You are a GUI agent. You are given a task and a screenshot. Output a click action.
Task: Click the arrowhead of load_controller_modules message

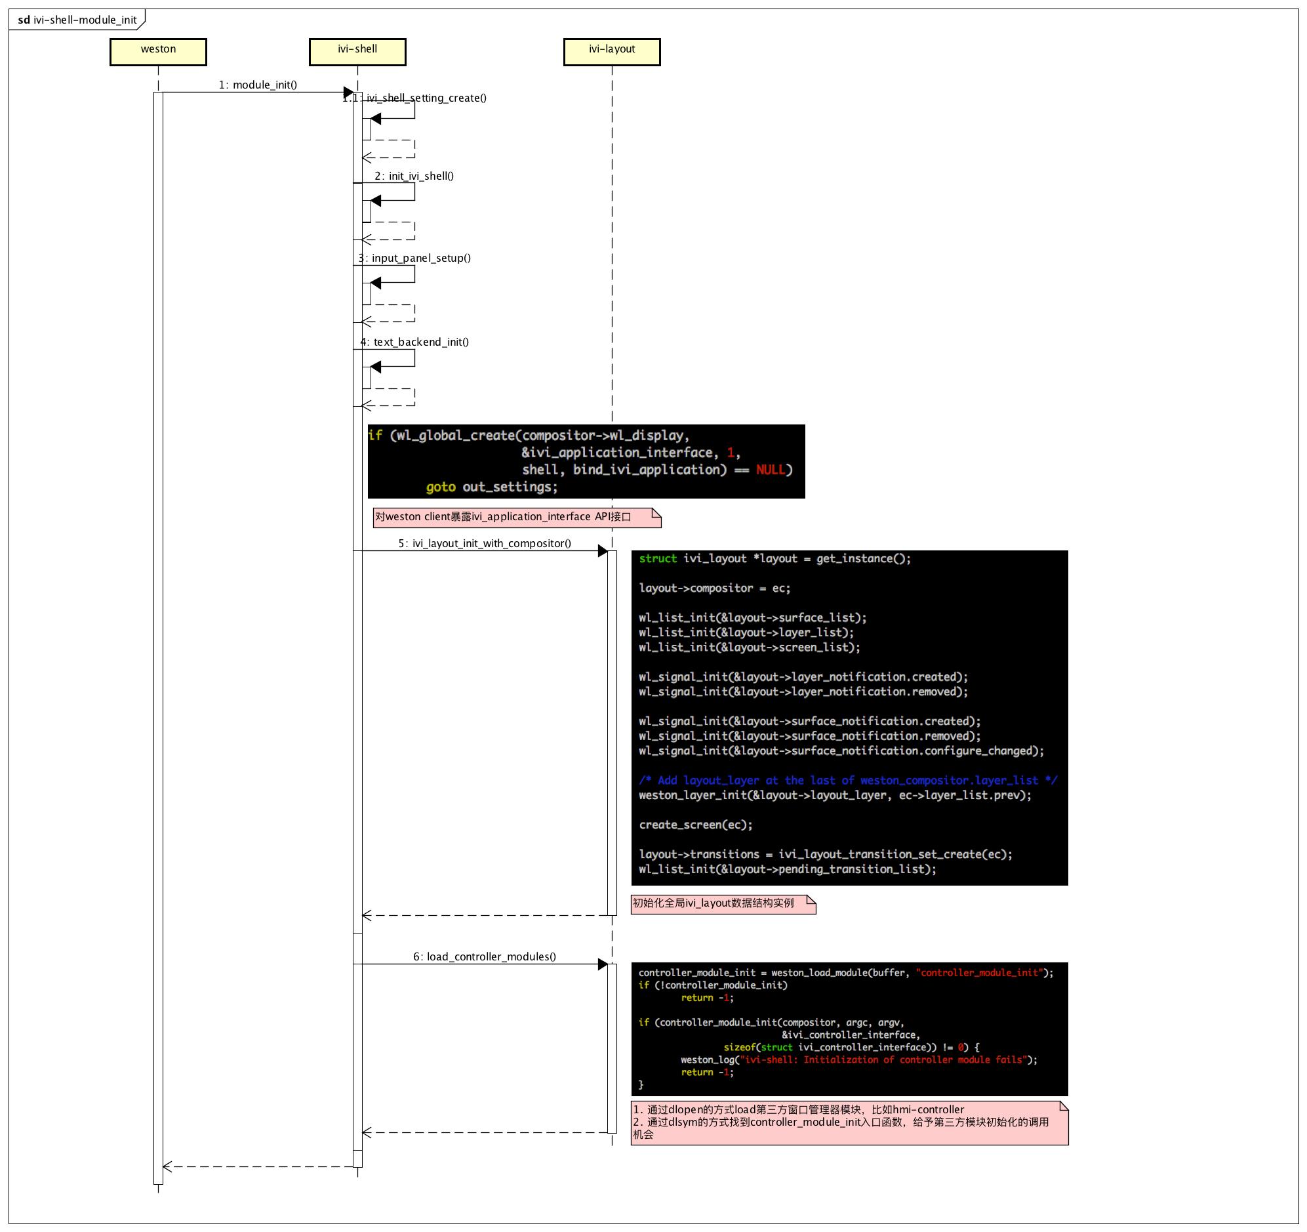pyautogui.click(x=602, y=964)
